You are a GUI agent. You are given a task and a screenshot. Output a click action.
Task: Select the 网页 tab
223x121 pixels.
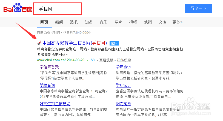click(x=44, y=22)
